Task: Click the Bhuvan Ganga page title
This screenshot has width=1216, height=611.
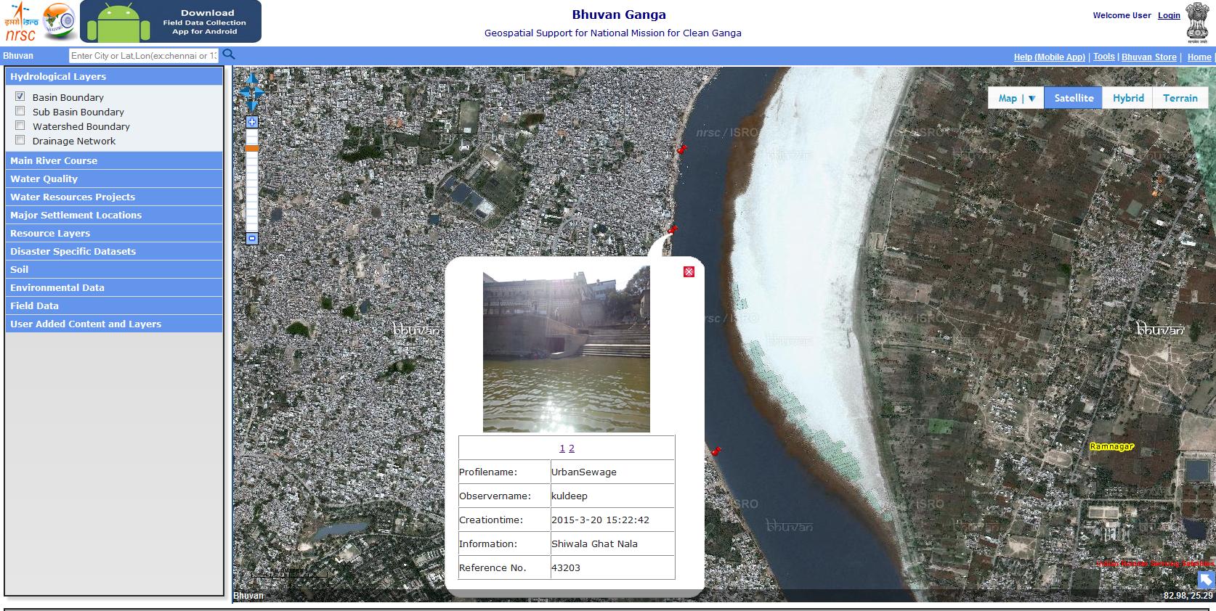Action: pyautogui.click(x=619, y=15)
